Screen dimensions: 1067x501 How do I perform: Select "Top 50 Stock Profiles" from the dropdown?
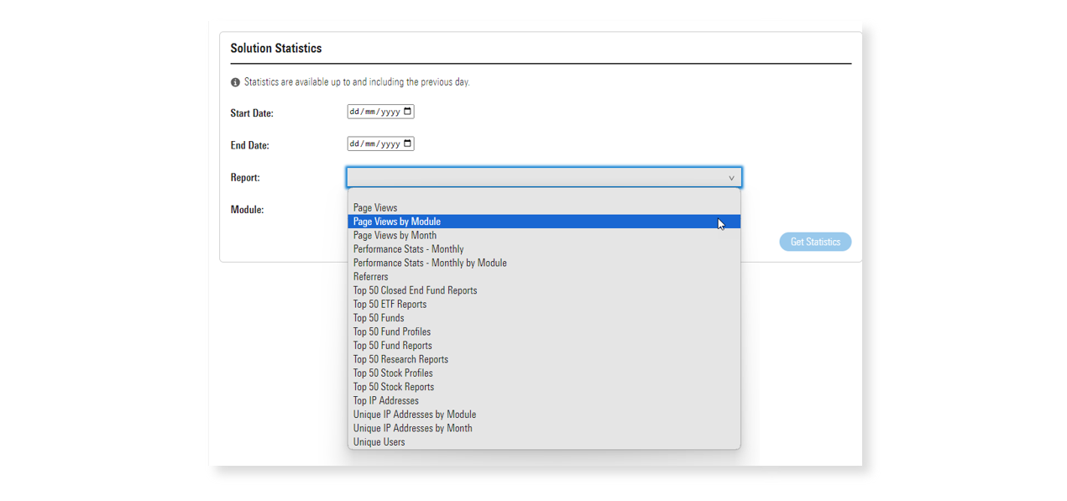click(392, 373)
